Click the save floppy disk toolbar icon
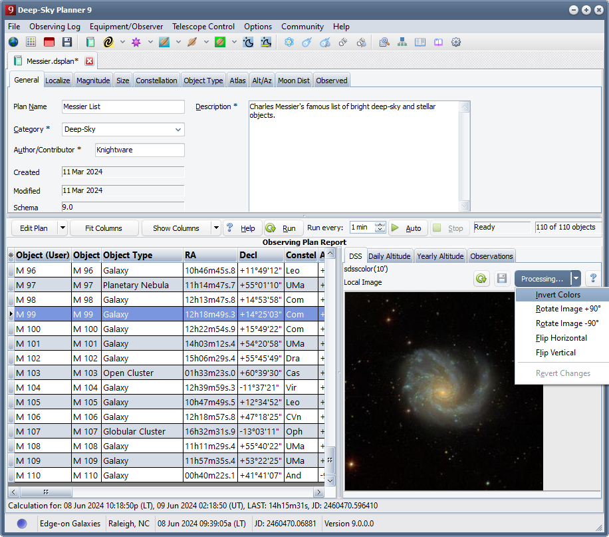The height and width of the screenshot is (537, 609). coord(67,42)
